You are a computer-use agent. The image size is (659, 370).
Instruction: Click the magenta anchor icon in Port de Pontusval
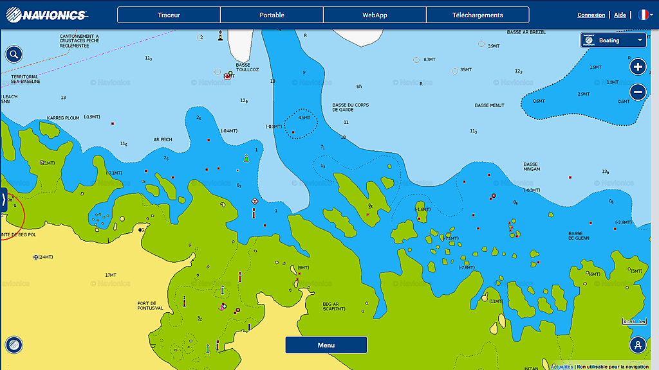point(221,308)
